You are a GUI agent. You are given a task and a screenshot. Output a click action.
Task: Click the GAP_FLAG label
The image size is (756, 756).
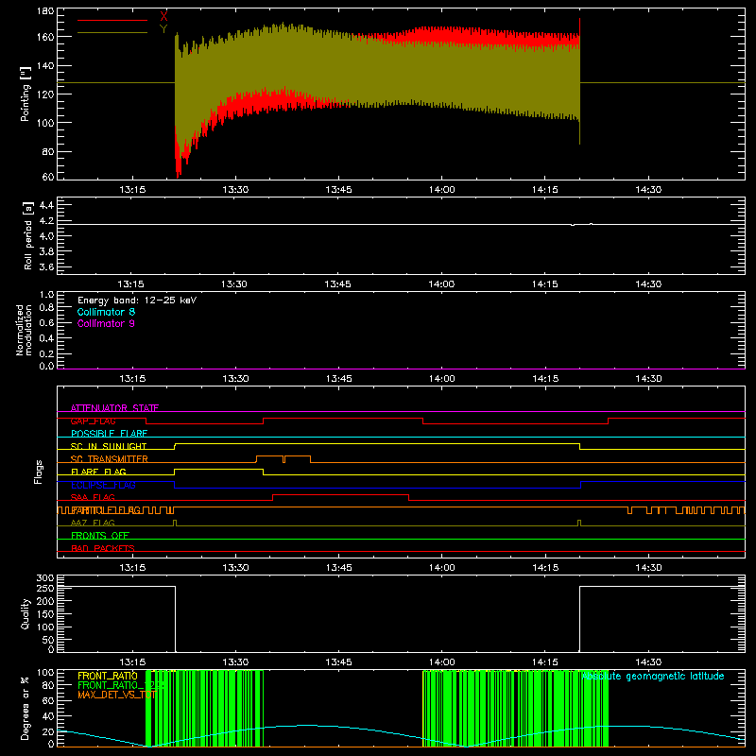pos(93,421)
